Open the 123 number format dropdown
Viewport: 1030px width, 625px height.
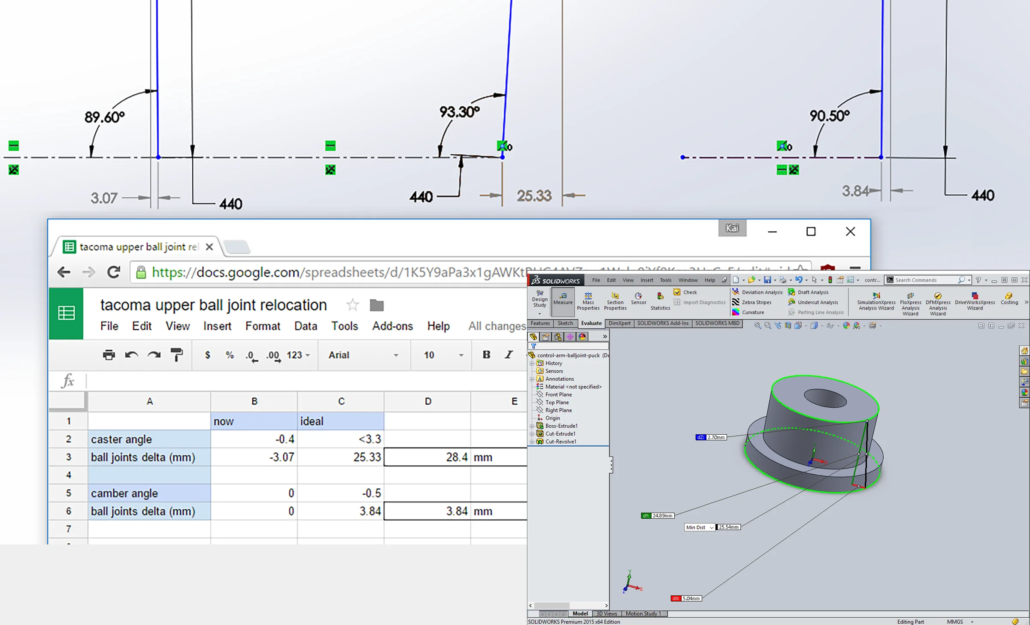click(x=298, y=355)
